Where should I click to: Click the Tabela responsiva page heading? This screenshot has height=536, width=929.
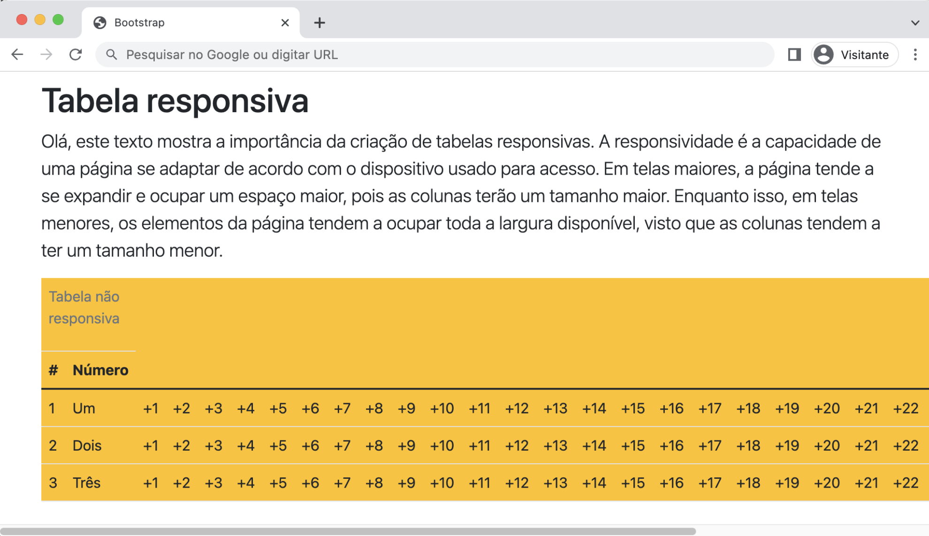[x=175, y=101]
